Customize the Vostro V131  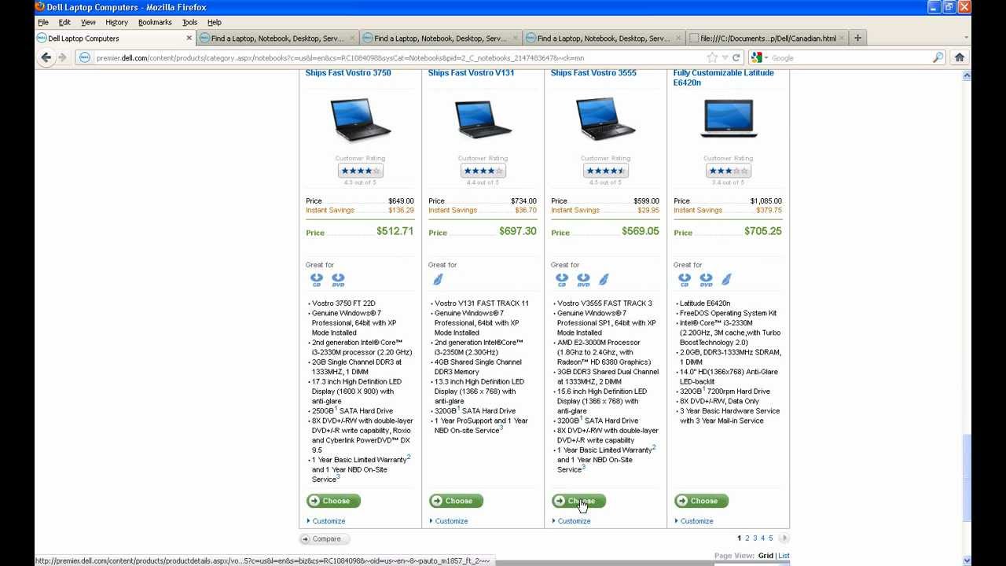(x=451, y=521)
